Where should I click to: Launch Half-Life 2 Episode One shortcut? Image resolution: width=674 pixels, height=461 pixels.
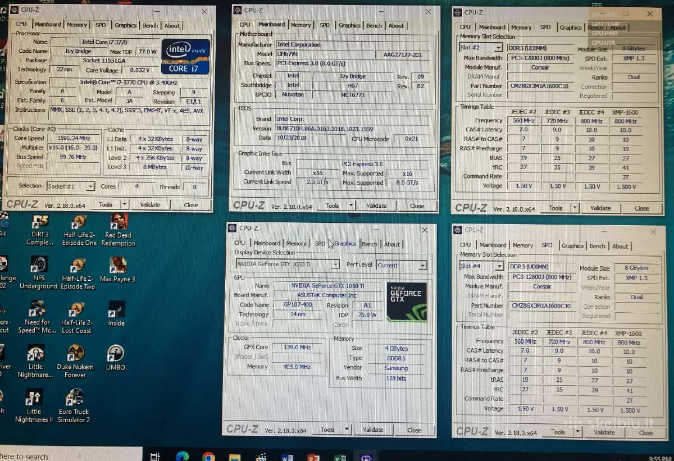pyautogui.click(x=79, y=229)
